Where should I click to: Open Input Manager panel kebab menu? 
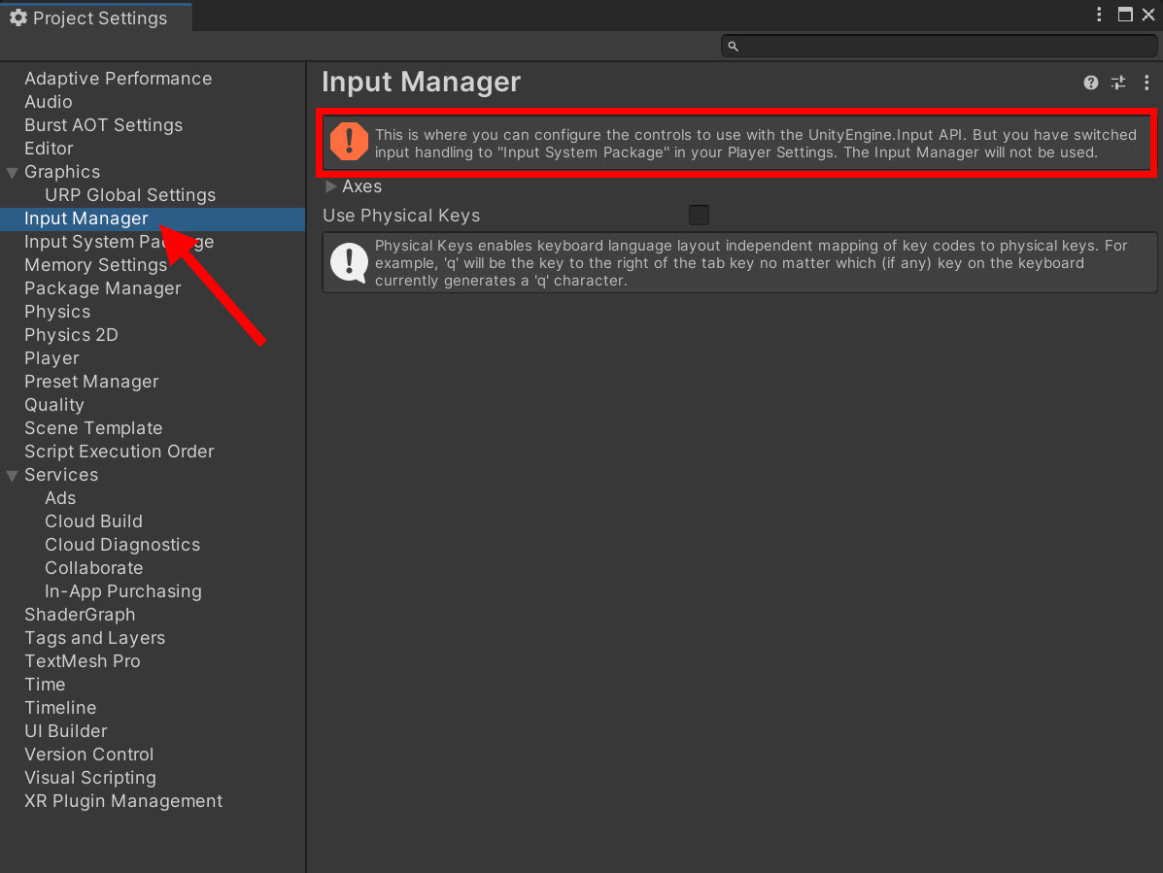pos(1146,83)
